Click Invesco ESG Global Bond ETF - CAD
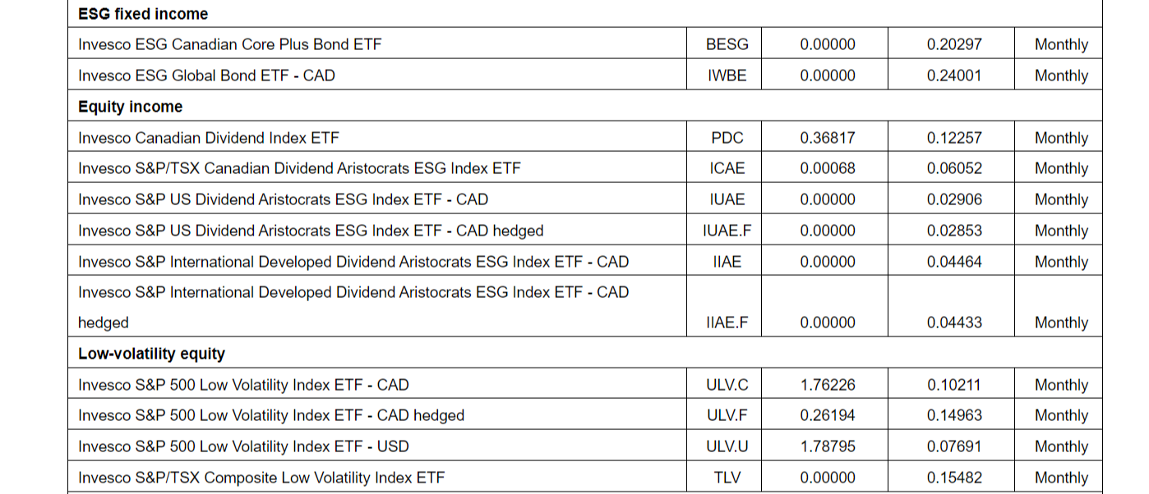 207,75
